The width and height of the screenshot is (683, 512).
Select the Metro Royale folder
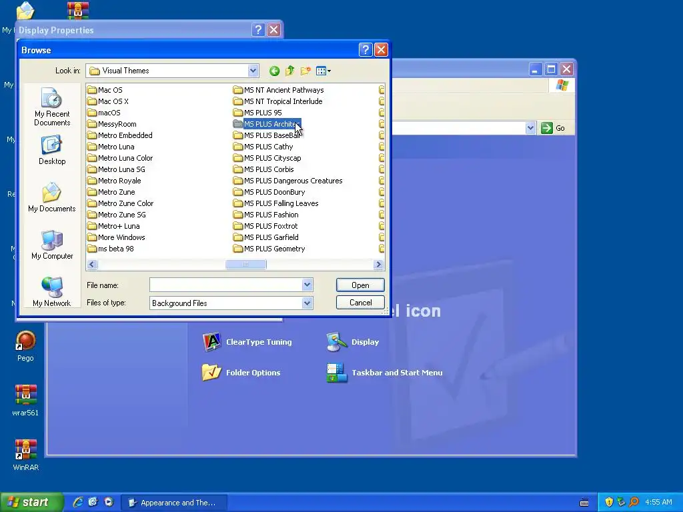[114, 181]
